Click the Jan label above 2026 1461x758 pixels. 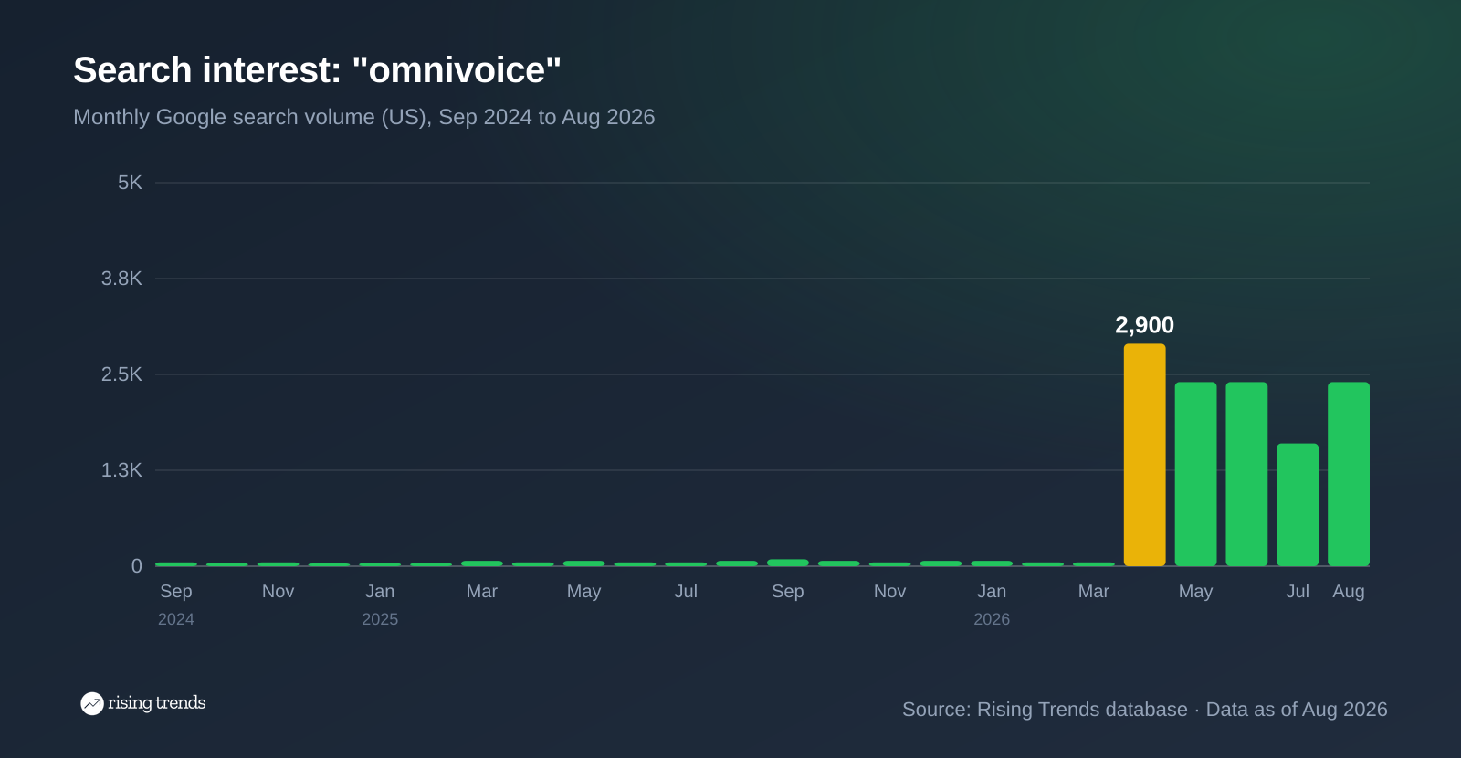coord(992,591)
